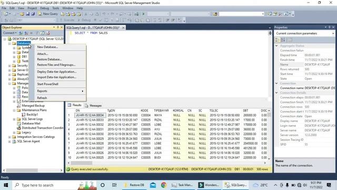Switch to the Messages tab in the results pane
This screenshot has width=337, height=190.
93,106
